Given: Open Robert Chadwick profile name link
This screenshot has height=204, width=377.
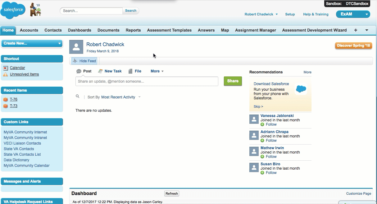Looking at the screenshot, I should click(105, 44).
